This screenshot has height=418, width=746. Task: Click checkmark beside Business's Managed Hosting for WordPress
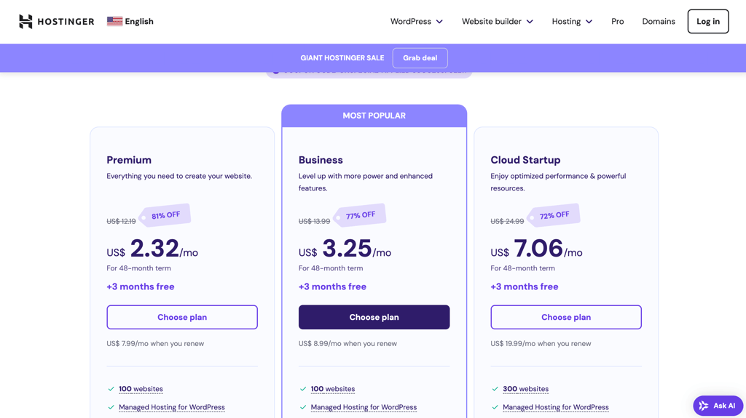(303, 407)
